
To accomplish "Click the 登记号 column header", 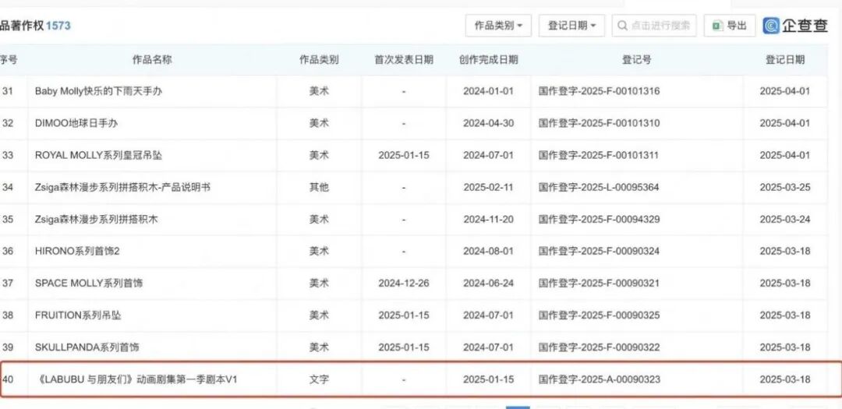I will 636,59.
